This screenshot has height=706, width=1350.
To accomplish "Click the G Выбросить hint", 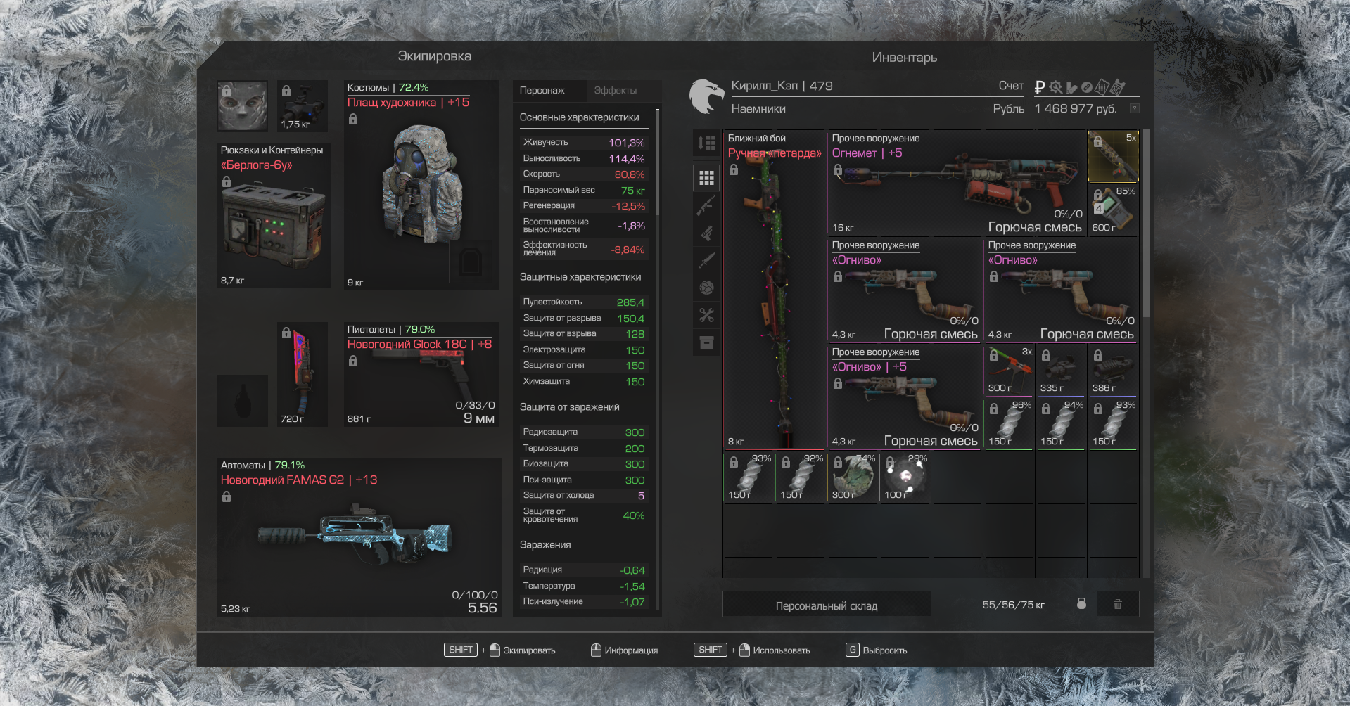I will [x=877, y=650].
